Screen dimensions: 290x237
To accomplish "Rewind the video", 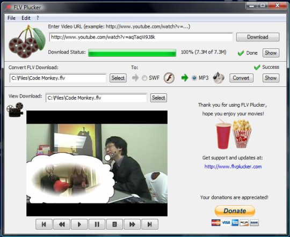I will 62,224.
